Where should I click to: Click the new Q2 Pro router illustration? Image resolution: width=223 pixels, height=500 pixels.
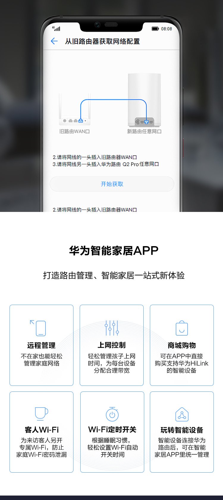click(x=144, y=100)
